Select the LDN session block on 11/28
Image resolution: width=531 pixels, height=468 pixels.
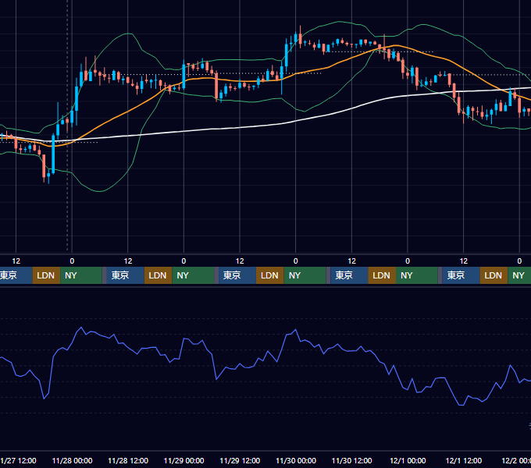click(x=159, y=275)
